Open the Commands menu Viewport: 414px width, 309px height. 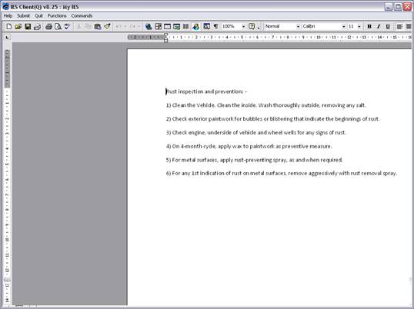[82, 16]
